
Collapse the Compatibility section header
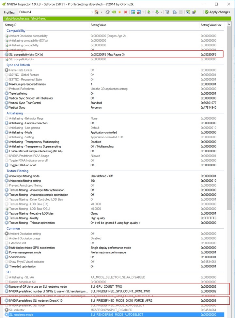pos(16,31)
